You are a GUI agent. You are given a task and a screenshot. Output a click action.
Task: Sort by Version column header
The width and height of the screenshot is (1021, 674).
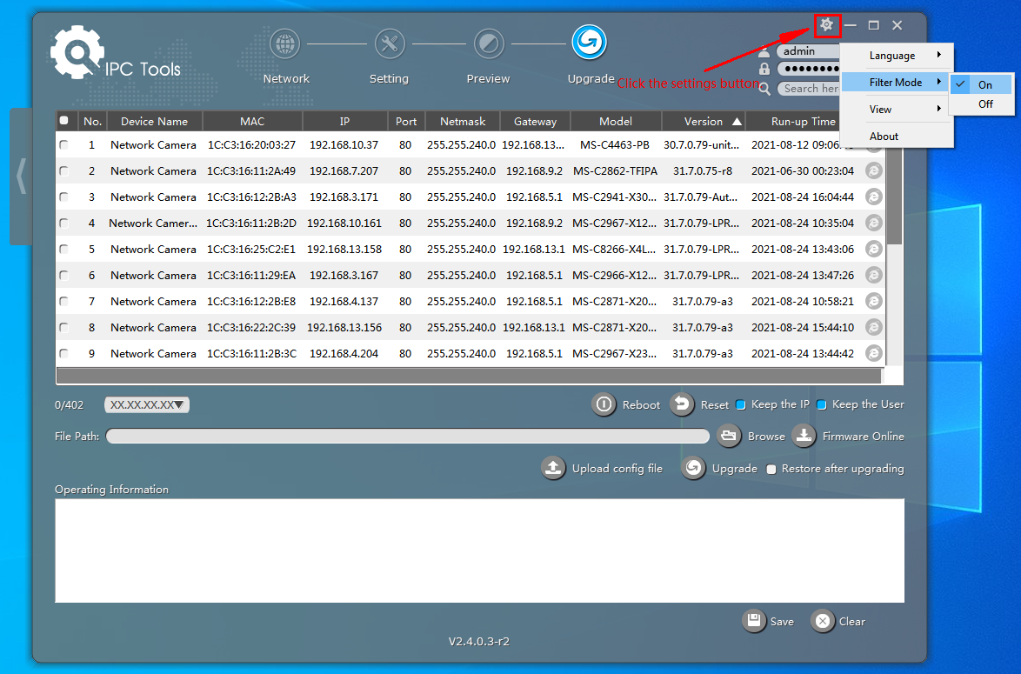704,121
